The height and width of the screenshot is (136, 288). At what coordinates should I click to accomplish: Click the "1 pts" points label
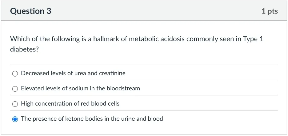pyautogui.click(x=270, y=11)
